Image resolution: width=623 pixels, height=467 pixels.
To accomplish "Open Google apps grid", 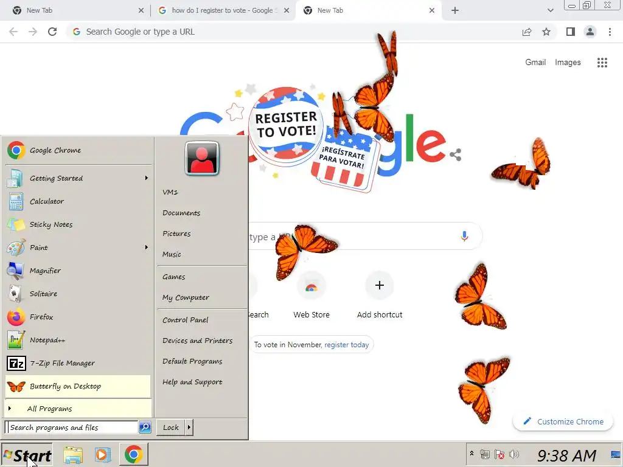I will click(602, 63).
